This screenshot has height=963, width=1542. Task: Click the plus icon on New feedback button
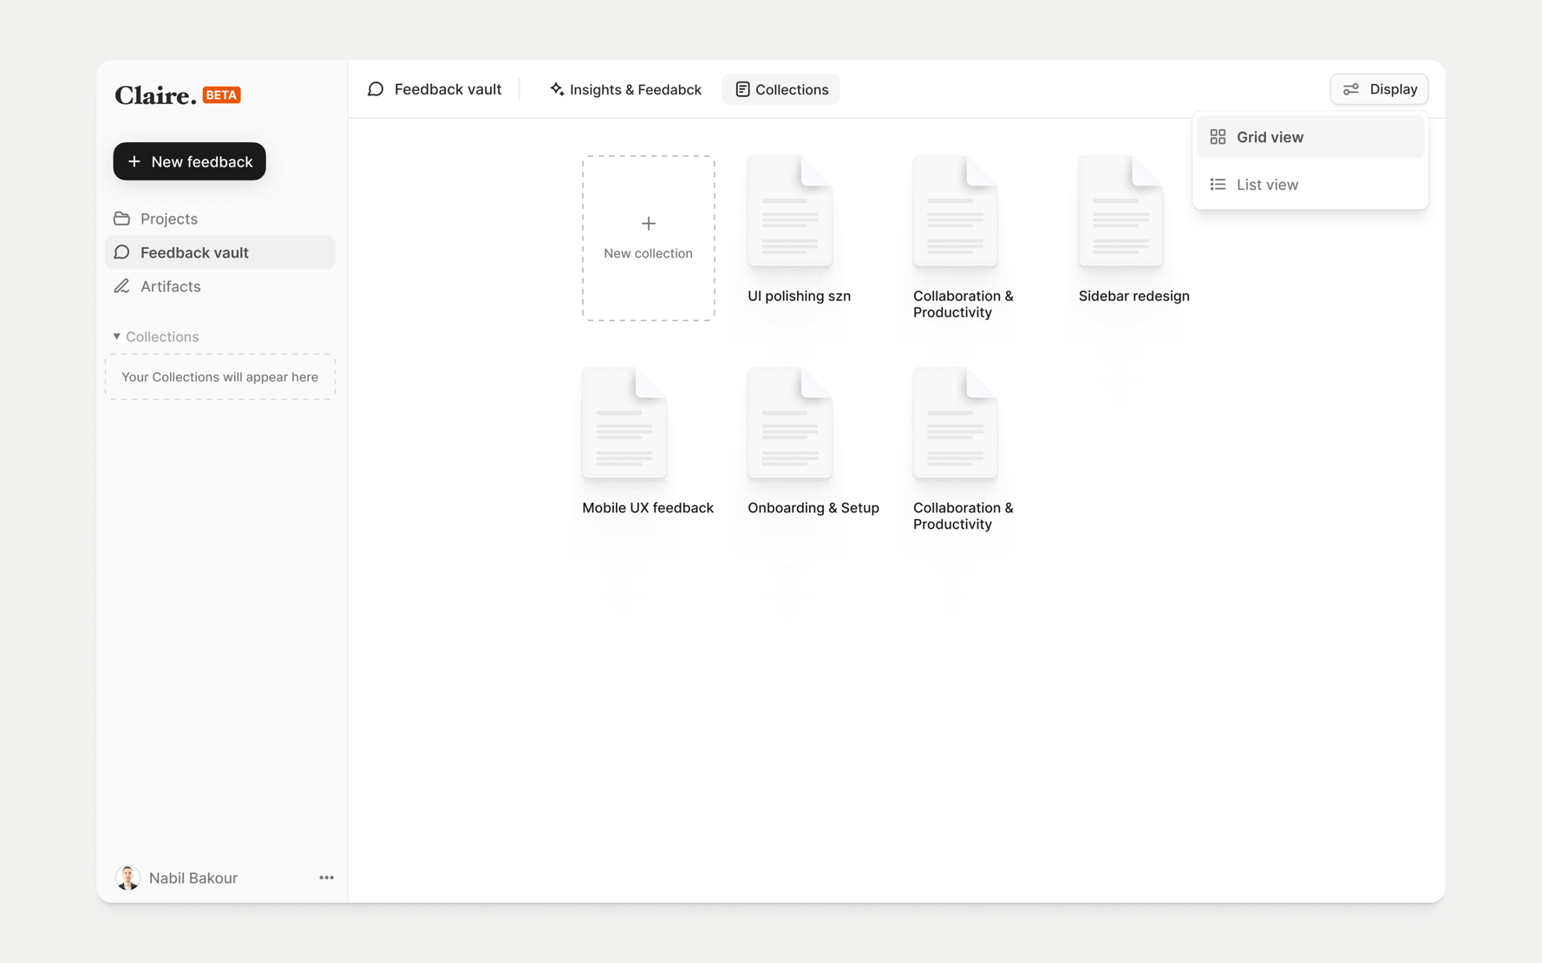click(x=134, y=161)
